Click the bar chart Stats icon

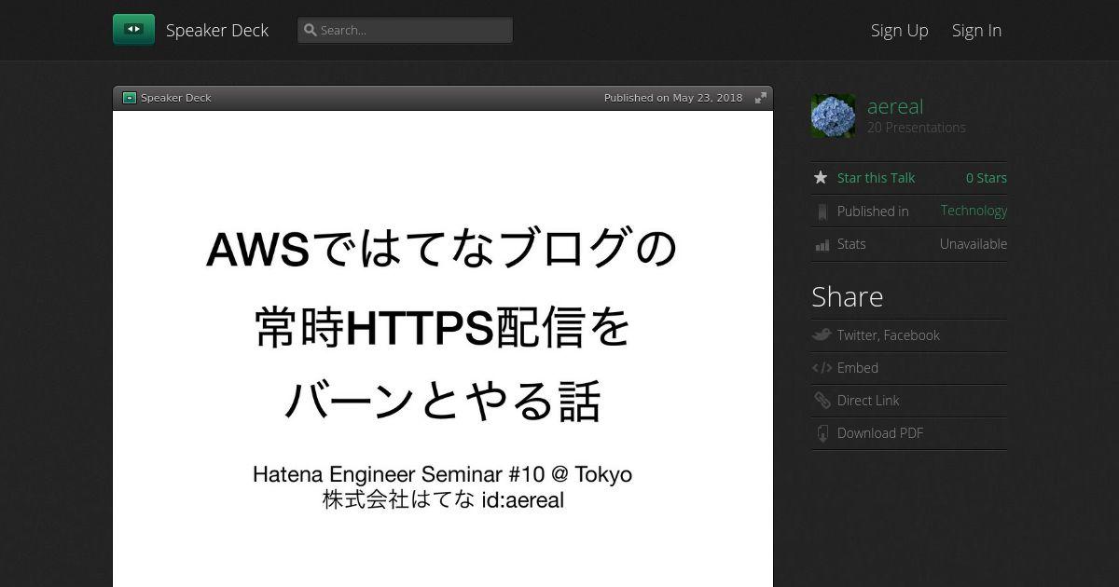point(822,244)
